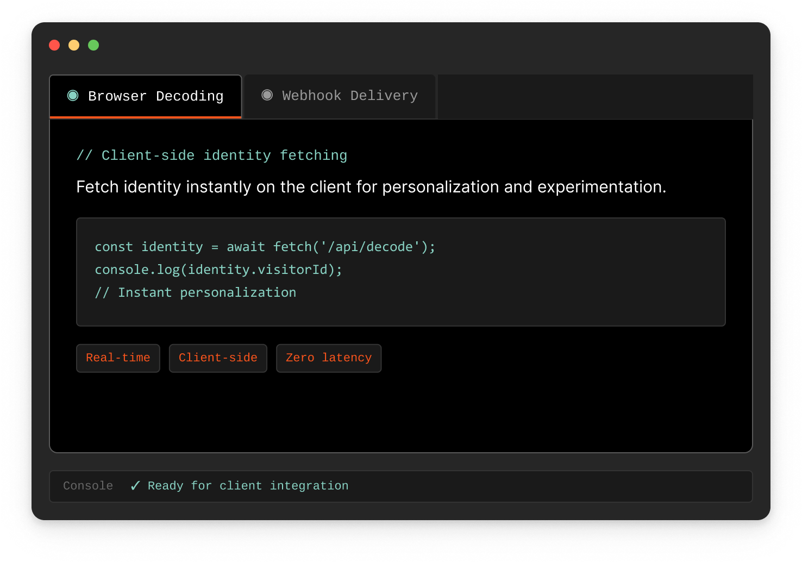The height and width of the screenshot is (562, 802).
Task: Click the '/api/decode' string in the code
Action: (370, 247)
